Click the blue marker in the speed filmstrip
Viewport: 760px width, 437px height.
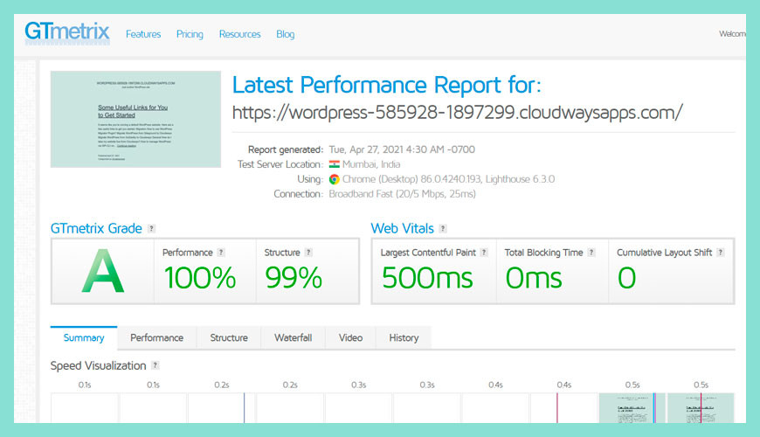click(x=245, y=407)
